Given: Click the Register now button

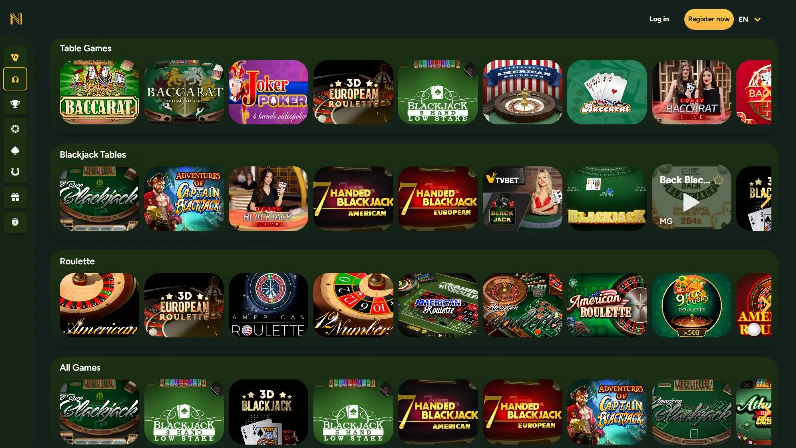Looking at the screenshot, I should coord(708,19).
